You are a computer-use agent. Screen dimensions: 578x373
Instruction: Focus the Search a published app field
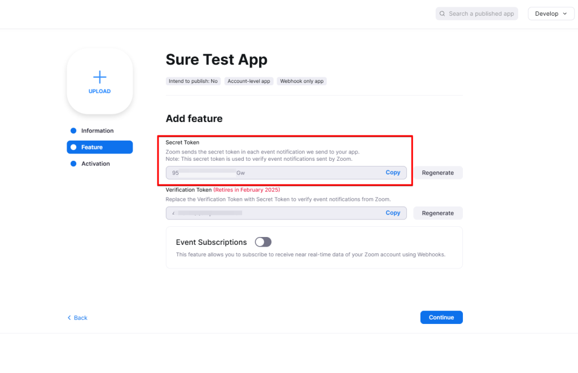click(x=481, y=14)
